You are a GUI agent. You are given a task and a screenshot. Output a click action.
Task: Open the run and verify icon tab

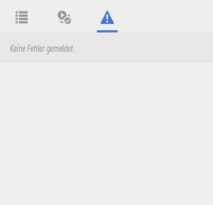[64, 17]
